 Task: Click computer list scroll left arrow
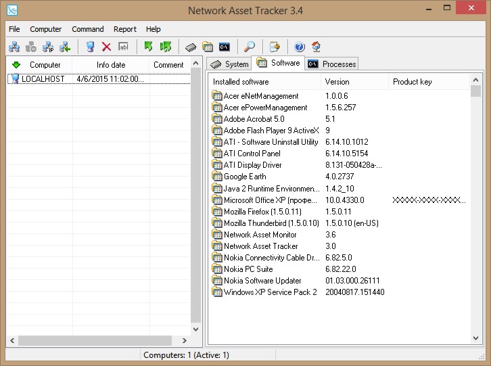coord(12,340)
